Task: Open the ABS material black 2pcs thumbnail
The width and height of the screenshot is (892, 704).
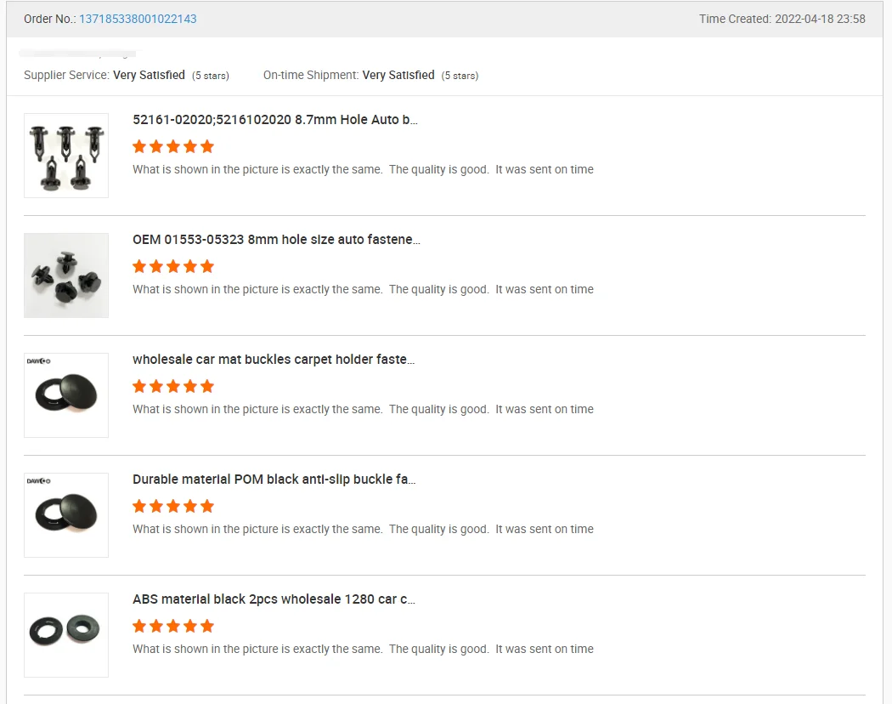Action: [66, 635]
